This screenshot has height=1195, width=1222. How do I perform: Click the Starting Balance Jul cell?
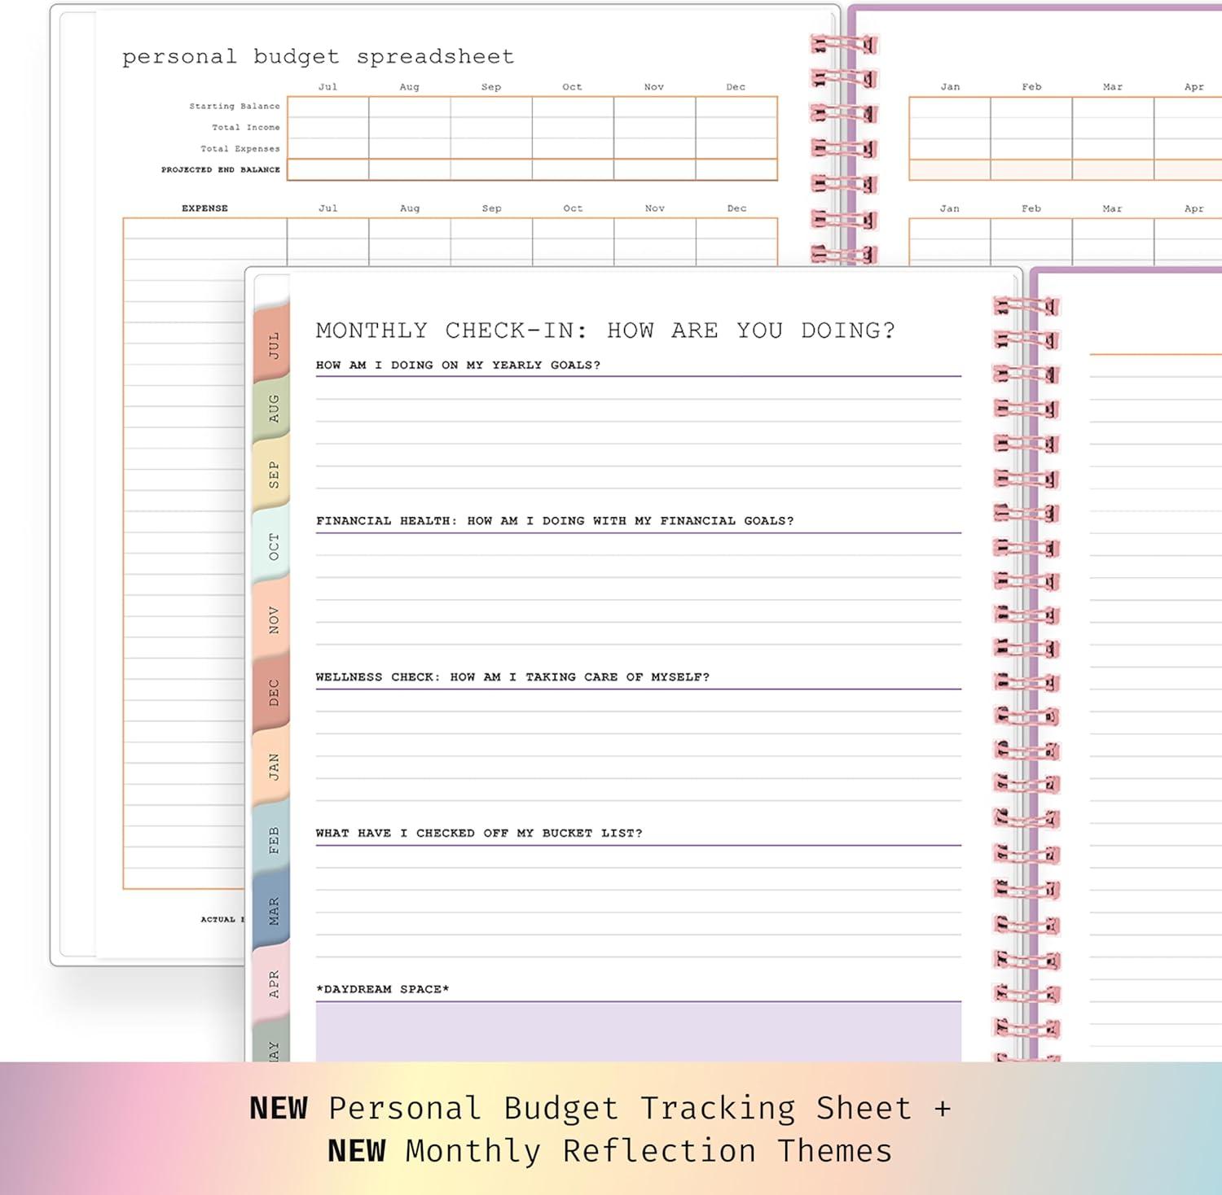(x=327, y=106)
